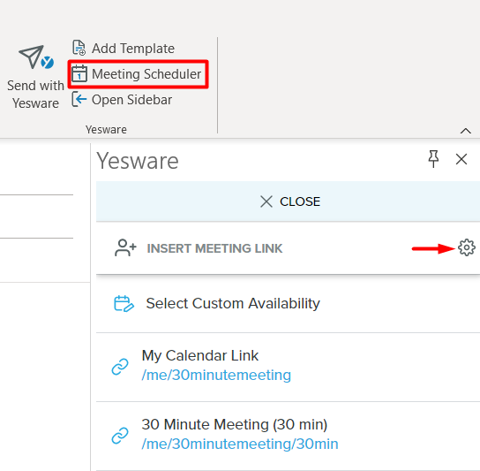Open meeting settings gear icon

(x=467, y=247)
